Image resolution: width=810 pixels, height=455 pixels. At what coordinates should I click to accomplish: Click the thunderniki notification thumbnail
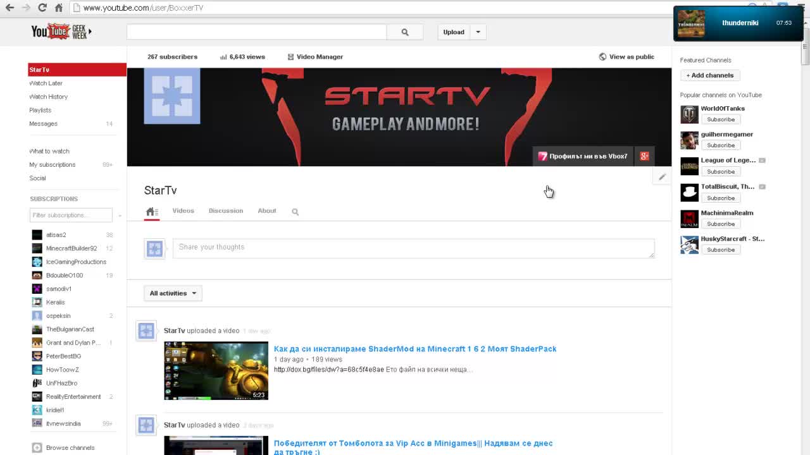point(691,23)
